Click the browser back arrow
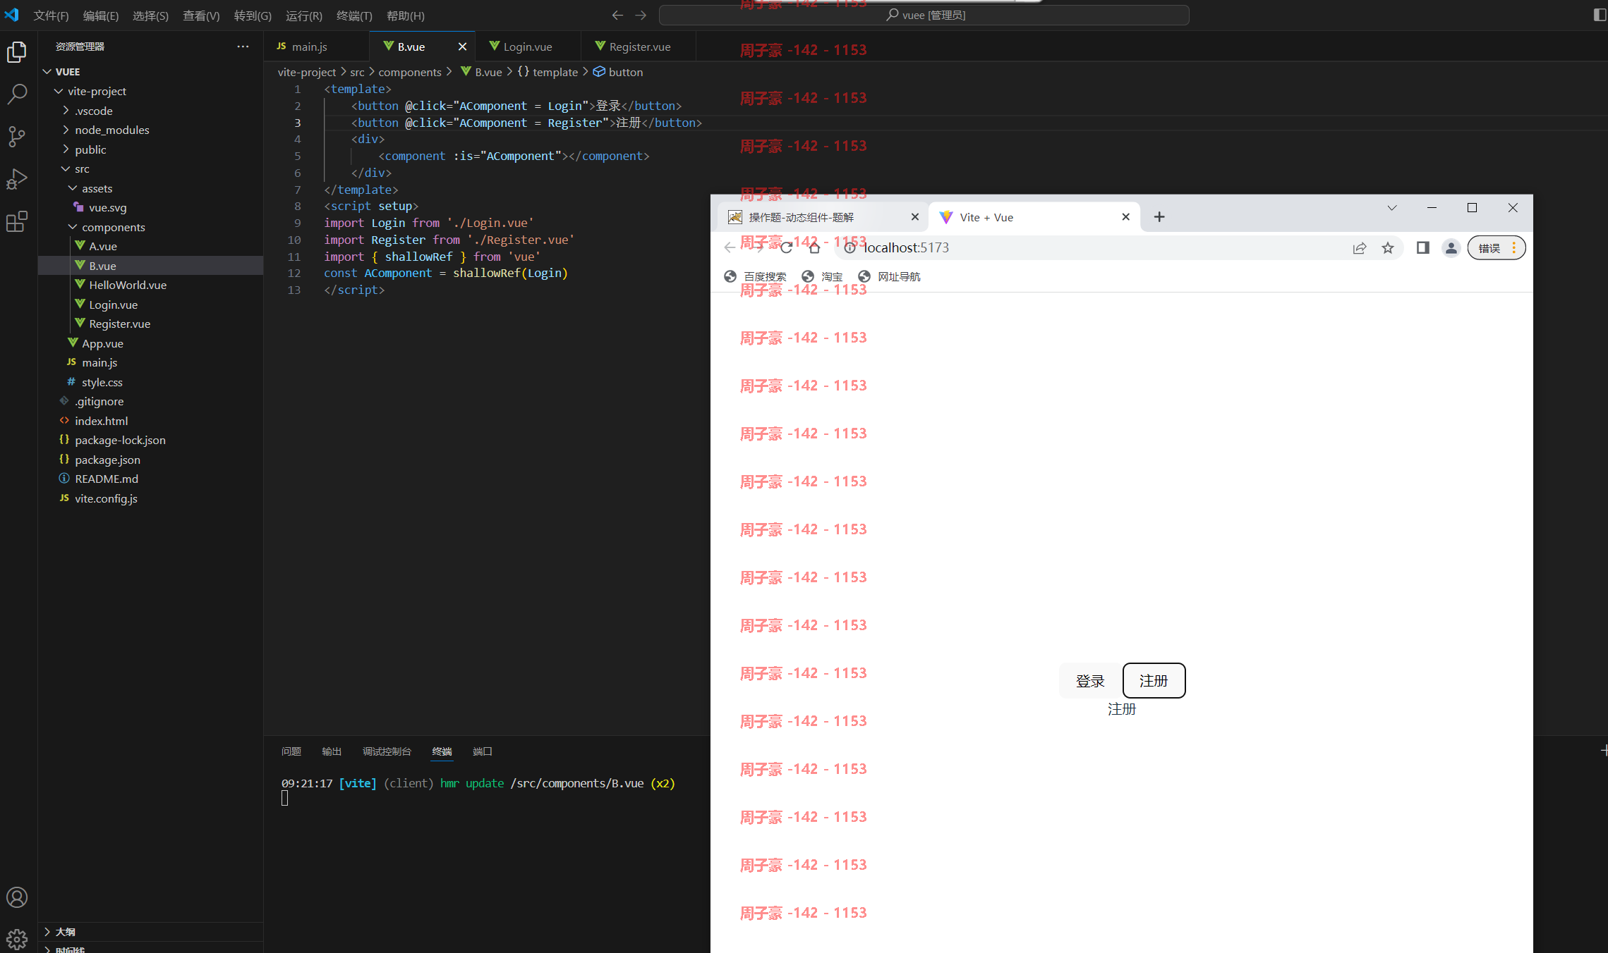1608x953 pixels. click(x=730, y=247)
